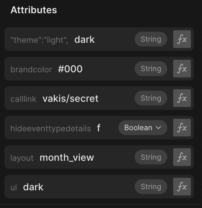Click String type pill on ui row
The height and width of the screenshot is (208, 202).
point(151,187)
